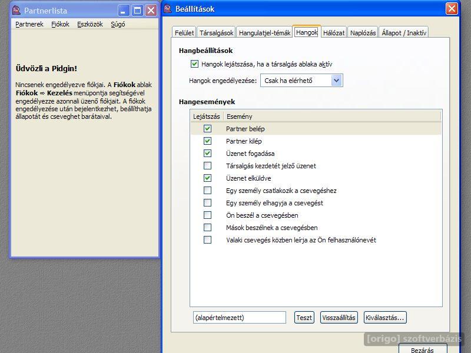Click Pidgin icon in Beállítások title bar
The image size is (471, 353).
click(x=168, y=9)
